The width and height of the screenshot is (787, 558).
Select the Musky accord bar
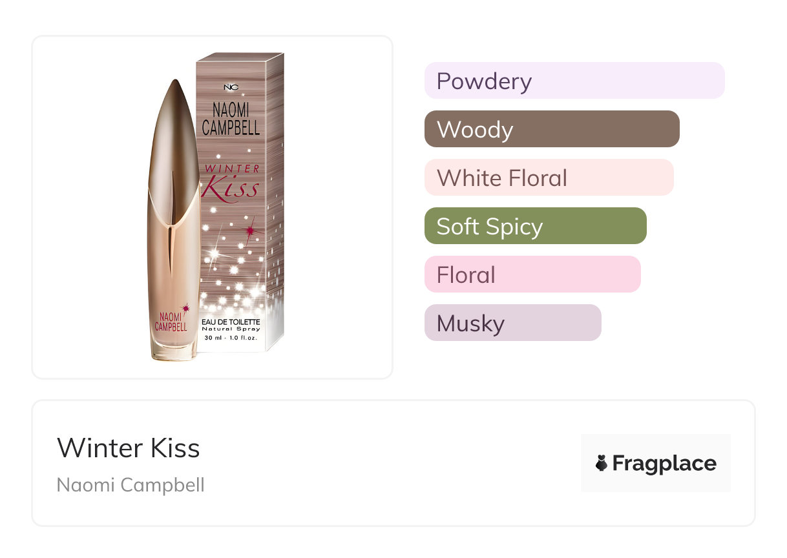(512, 323)
